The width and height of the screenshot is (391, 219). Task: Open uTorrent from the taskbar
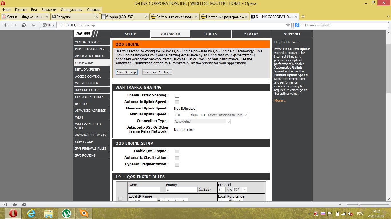click(x=66, y=213)
